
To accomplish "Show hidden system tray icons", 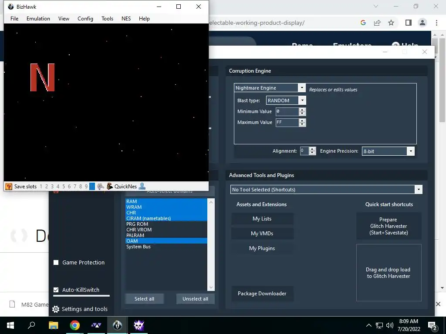I will point(368,325).
